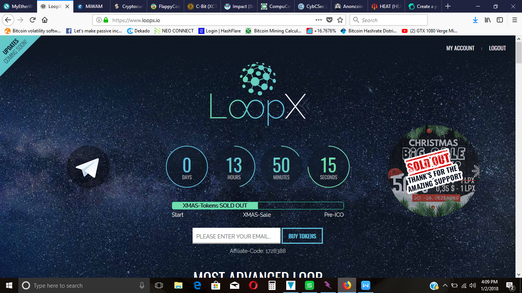This screenshot has height=293, width=522.
Task: Save page to Pocket
Action: coord(329,20)
